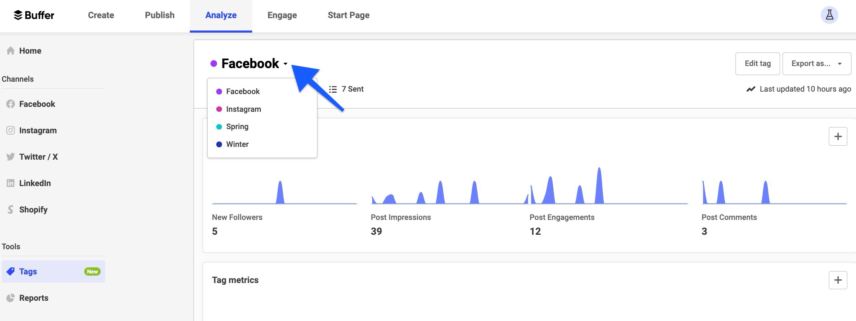856x321 pixels.
Task: Click the trend line icon by Last updated
Action: click(751, 89)
